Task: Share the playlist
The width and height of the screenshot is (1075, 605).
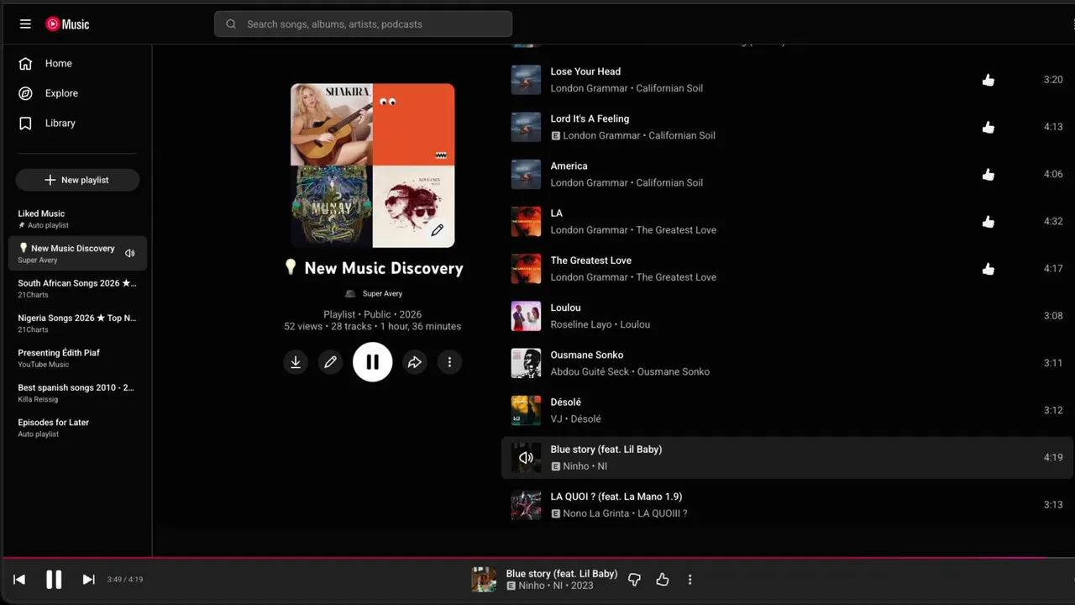Action: pyautogui.click(x=415, y=362)
